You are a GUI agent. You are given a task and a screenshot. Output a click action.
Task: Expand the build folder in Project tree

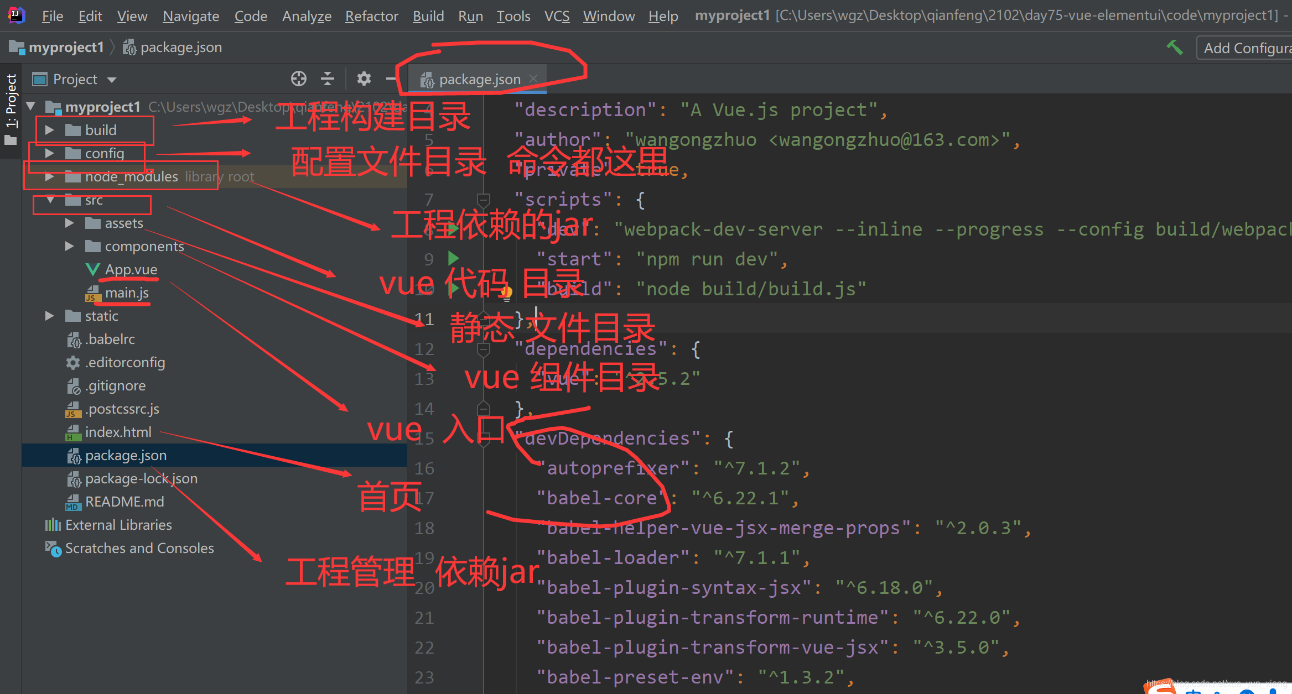click(49, 129)
